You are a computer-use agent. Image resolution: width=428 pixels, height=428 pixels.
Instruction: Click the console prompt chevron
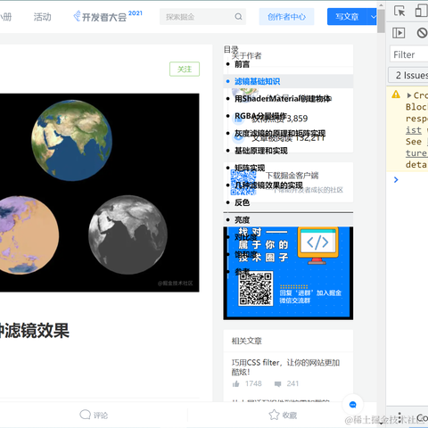[396, 179]
